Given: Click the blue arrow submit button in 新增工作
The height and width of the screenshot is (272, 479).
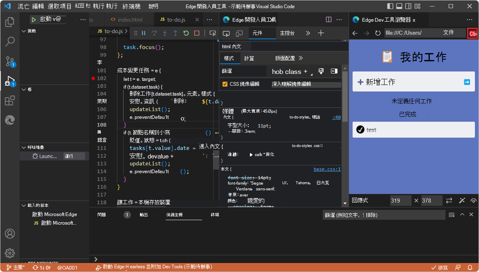Looking at the screenshot, I should [467, 82].
